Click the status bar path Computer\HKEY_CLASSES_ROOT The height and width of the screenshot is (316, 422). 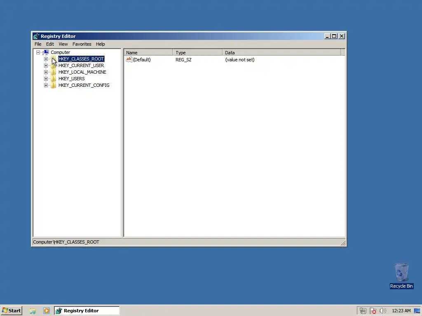tap(66, 242)
